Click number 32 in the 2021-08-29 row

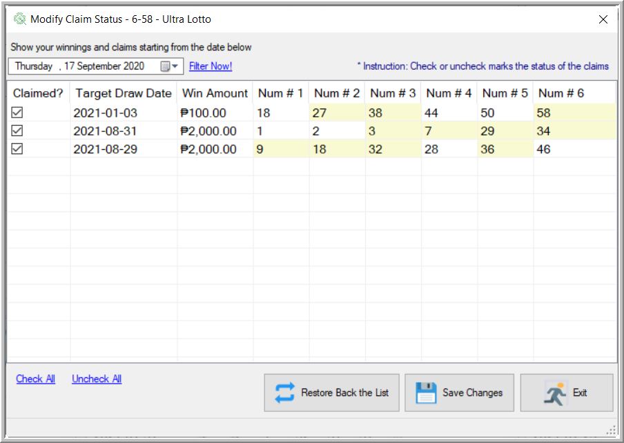393,149
